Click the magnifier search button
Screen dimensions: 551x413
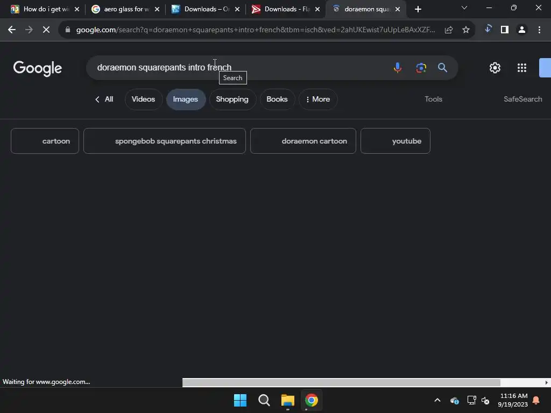(442, 67)
